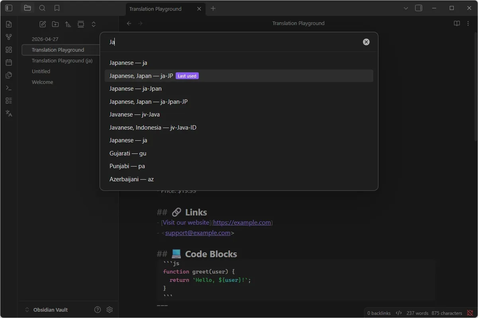Click the support@example.com email link
478x318 pixels.
pos(198,233)
